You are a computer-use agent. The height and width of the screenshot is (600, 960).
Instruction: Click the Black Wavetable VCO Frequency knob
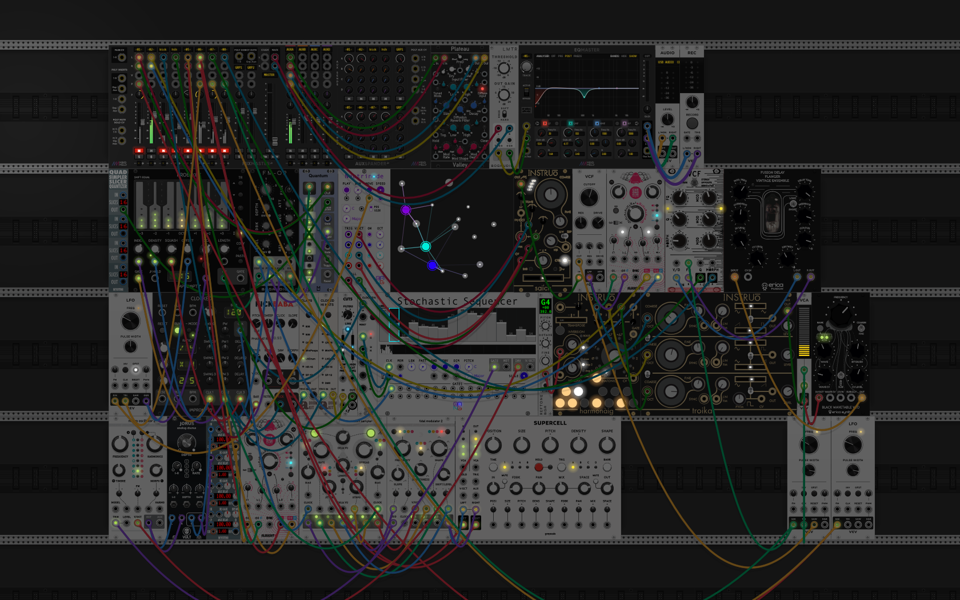click(x=840, y=314)
